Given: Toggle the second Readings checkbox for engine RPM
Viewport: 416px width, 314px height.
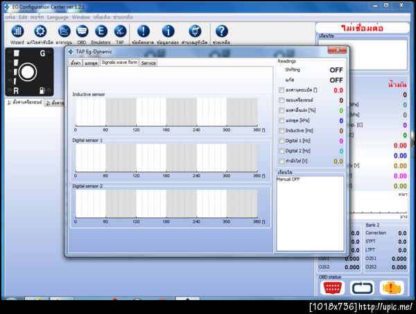Looking at the screenshot, I should coord(281,100).
